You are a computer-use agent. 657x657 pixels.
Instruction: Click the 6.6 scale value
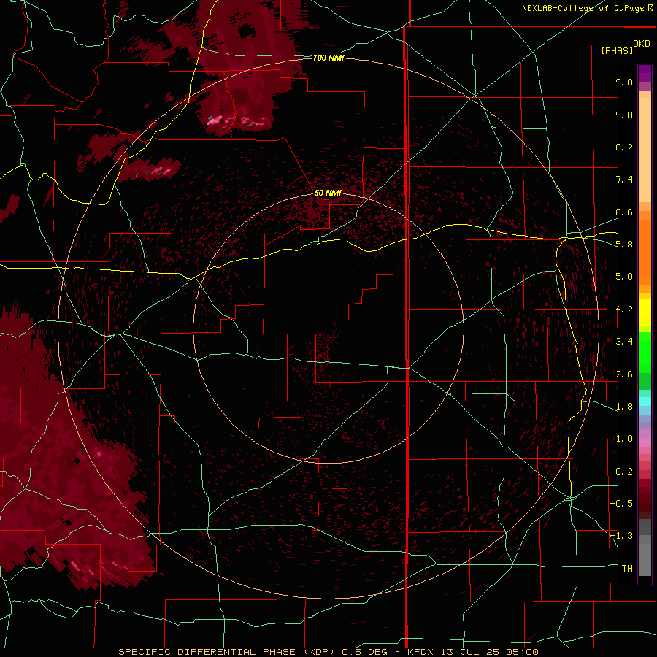click(624, 212)
